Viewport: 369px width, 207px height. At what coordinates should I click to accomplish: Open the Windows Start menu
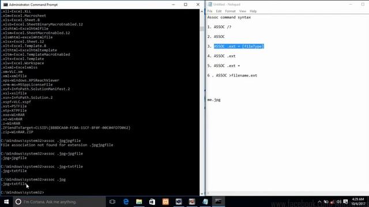(6, 202)
